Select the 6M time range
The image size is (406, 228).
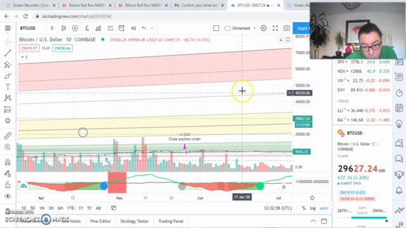click(x=60, y=208)
